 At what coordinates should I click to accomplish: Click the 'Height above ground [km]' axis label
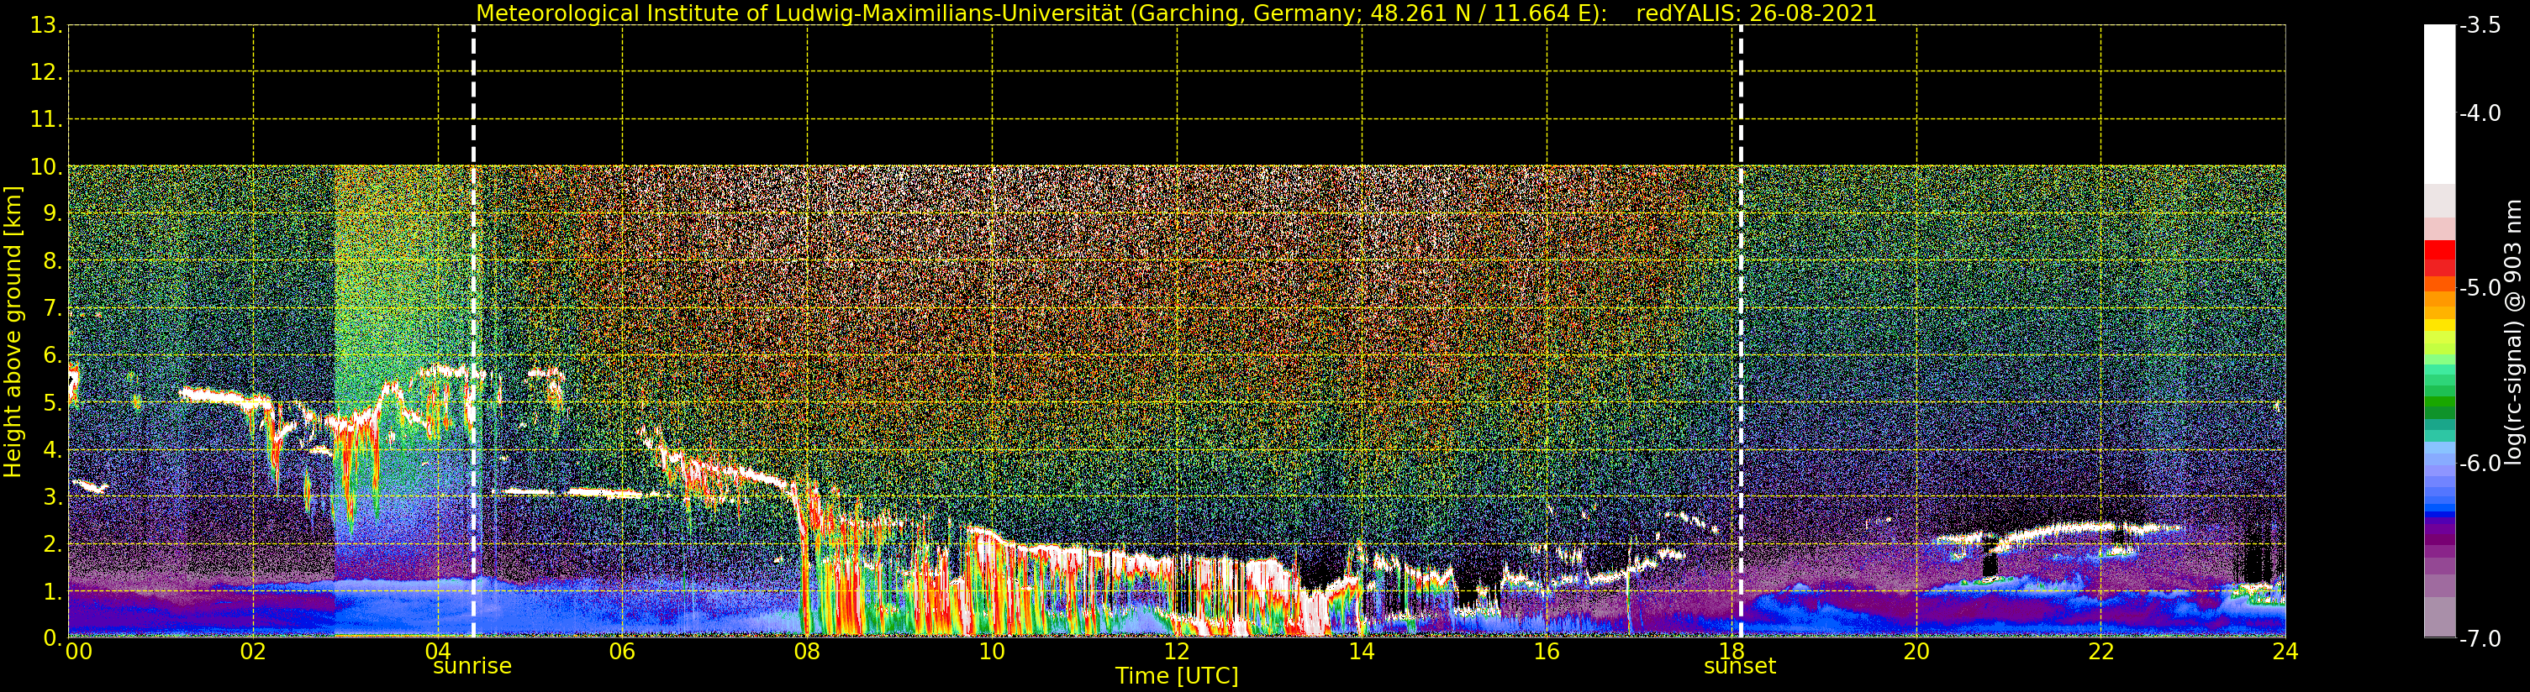click(x=13, y=332)
